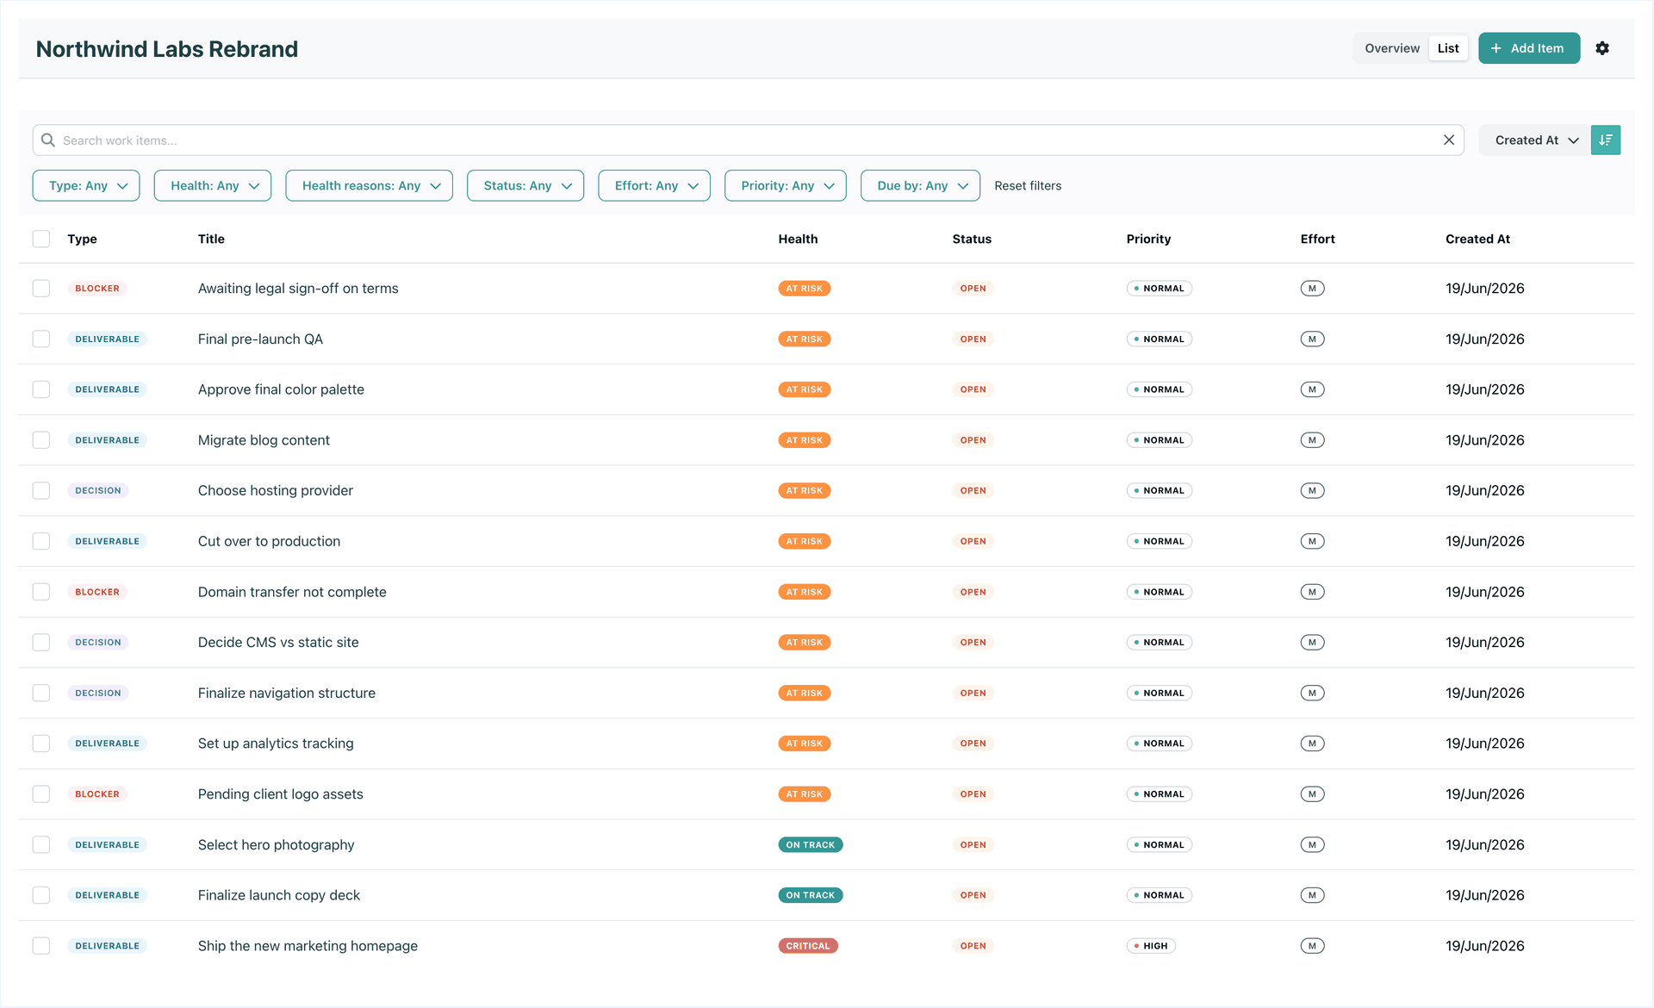Image resolution: width=1654 pixels, height=1008 pixels.
Task: Open the Created At sort dropdown
Action: click(1535, 140)
